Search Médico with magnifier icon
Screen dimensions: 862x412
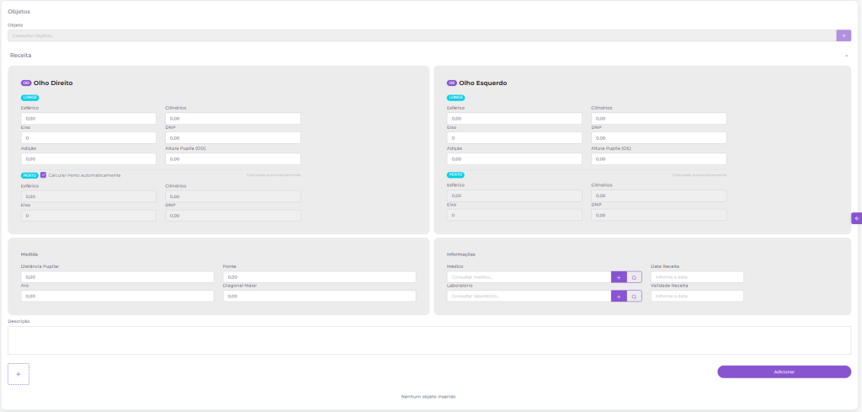(x=634, y=276)
